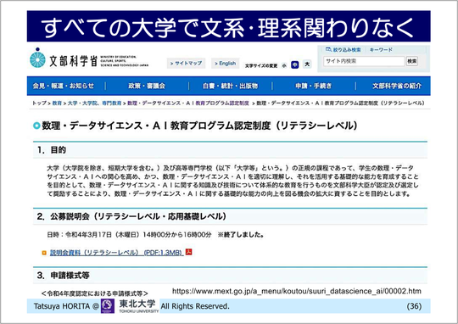Go to 大学・大学院、専門教育 breadcrumb

coord(94,103)
